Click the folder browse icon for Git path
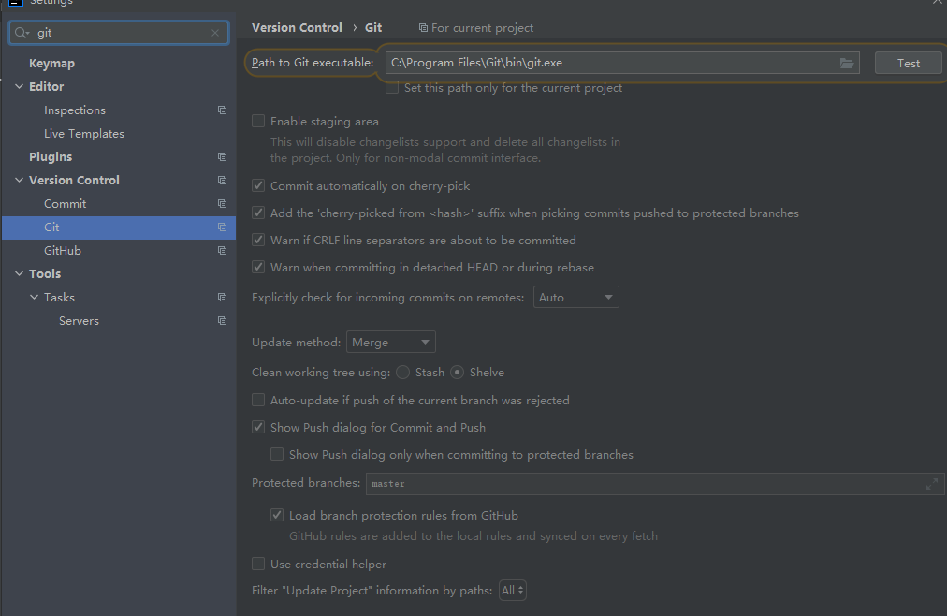 point(847,63)
